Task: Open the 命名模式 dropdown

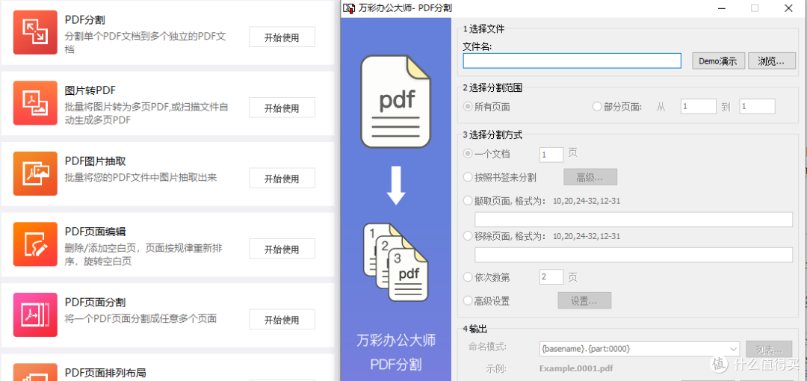Action: pos(640,349)
